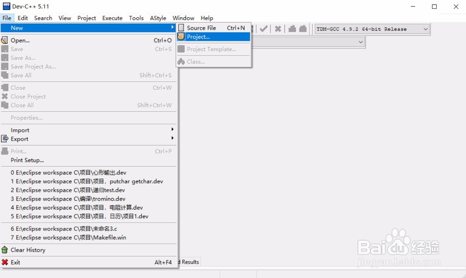
Task: Click the Close Project menu entry
Action: pos(88,97)
